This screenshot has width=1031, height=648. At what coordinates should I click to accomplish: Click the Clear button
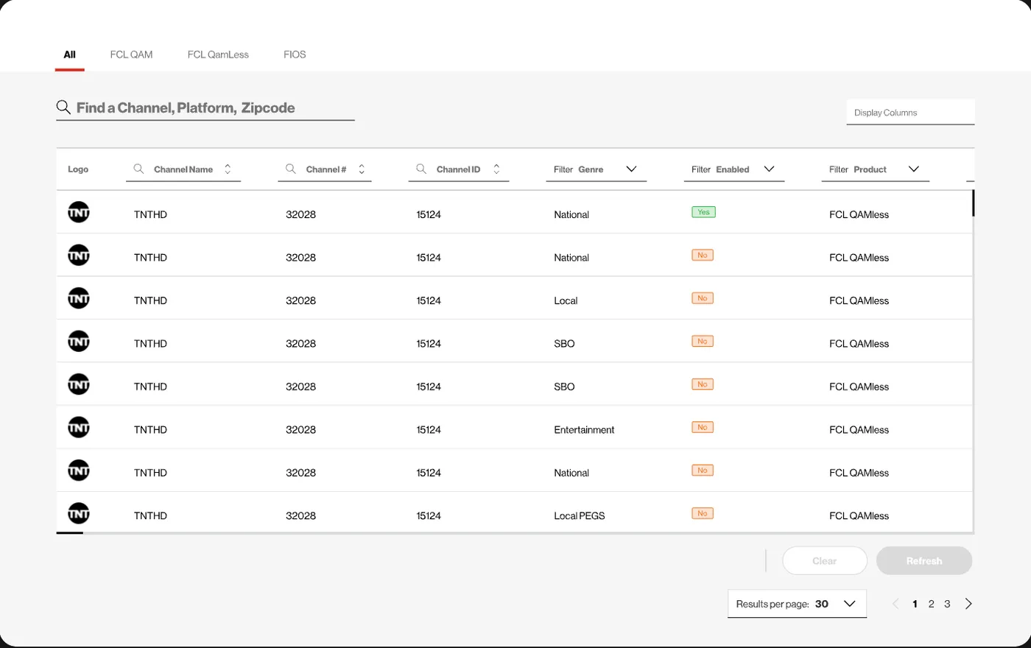click(x=825, y=561)
